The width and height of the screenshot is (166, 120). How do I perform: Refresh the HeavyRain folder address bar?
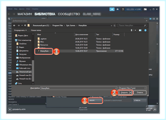(x=115, y=26)
